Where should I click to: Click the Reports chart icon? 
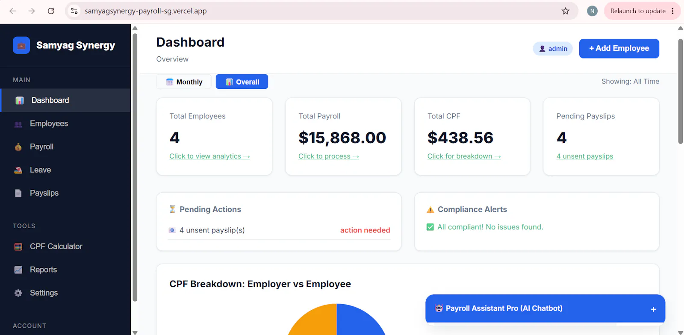18,270
